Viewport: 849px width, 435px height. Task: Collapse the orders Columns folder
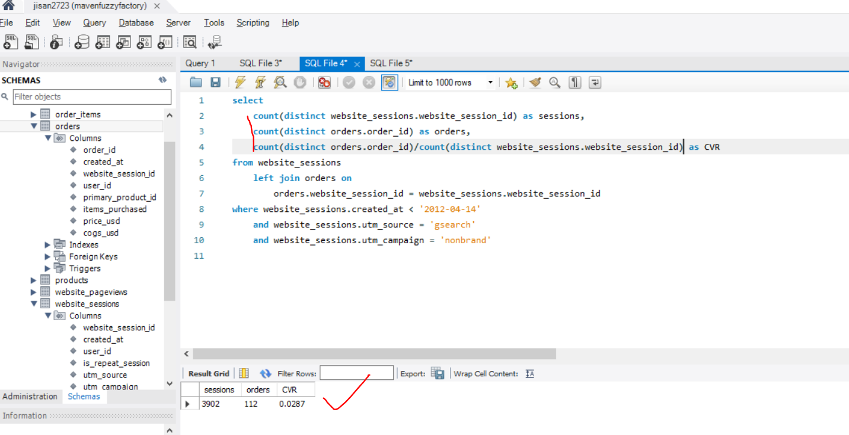coord(47,138)
